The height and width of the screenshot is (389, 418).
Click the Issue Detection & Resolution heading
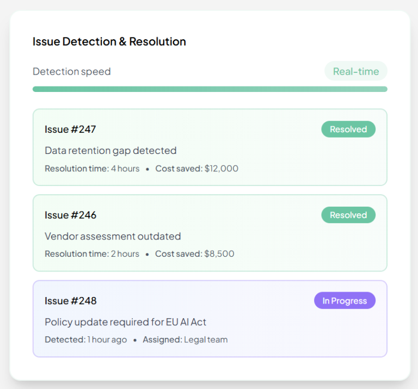click(109, 41)
